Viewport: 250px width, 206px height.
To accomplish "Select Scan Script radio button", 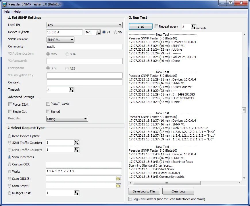I will point(9,186).
